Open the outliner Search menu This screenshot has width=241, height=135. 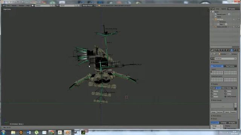point(224,9)
